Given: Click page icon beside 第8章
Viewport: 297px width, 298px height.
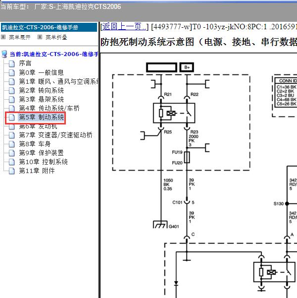Looking at the screenshot, I should click(x=12, y=144).
